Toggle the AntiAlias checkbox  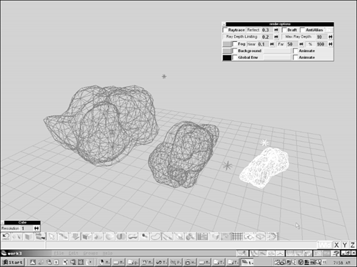(x=303, y=30)
